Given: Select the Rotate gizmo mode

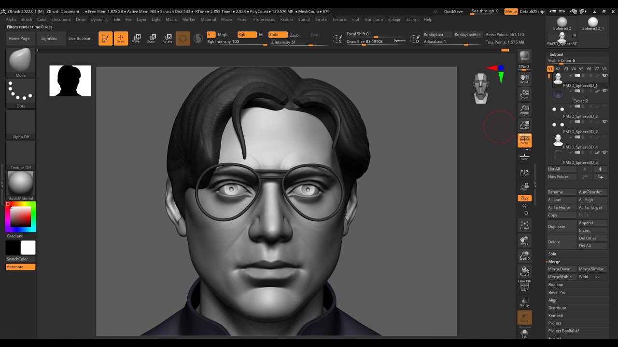Looking at the screenshot, I should click(167, 39).
